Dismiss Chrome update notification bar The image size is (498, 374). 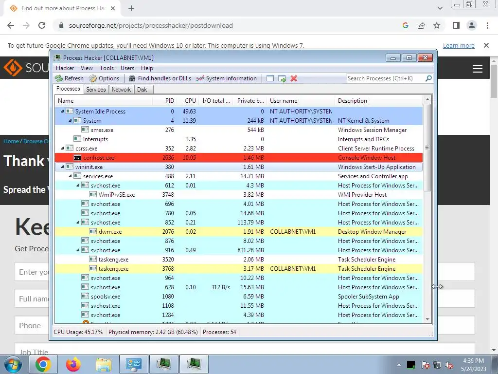coord(486,45)
